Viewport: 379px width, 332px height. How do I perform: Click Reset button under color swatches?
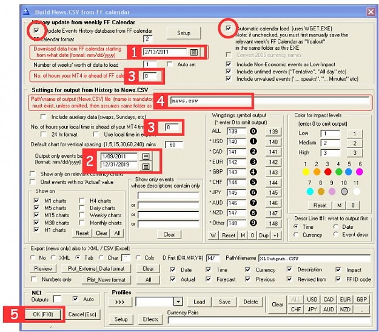(320, 205)
